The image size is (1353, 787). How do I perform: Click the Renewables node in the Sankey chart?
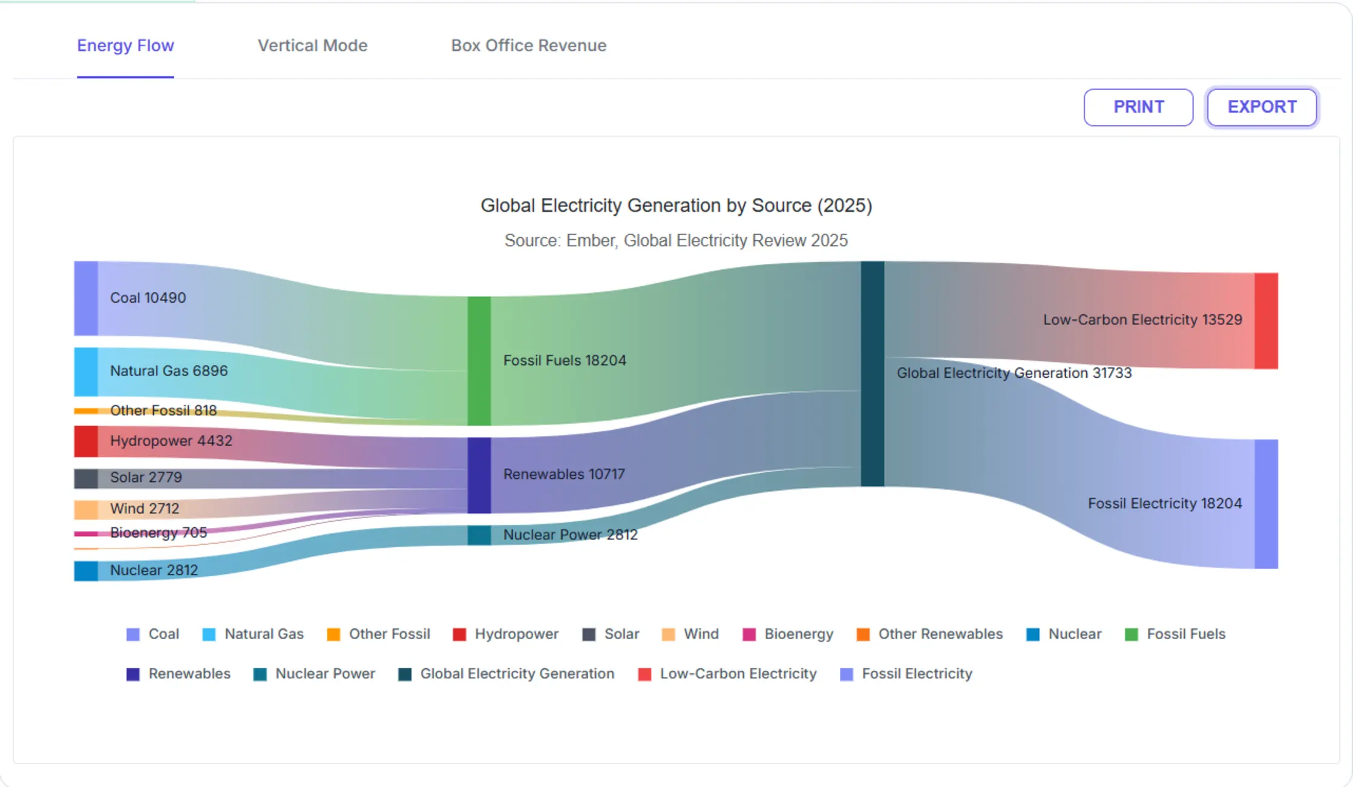click(x=479, y=475)
